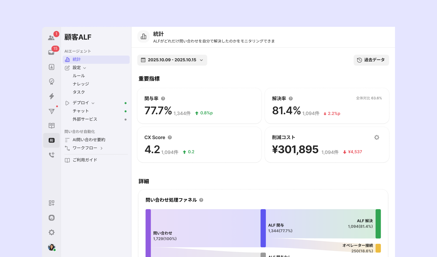Select the AI icon in left rail

pos(52,140)
